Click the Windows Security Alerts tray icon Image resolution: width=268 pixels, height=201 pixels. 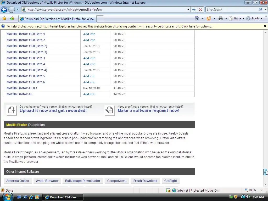coord(236,197)
